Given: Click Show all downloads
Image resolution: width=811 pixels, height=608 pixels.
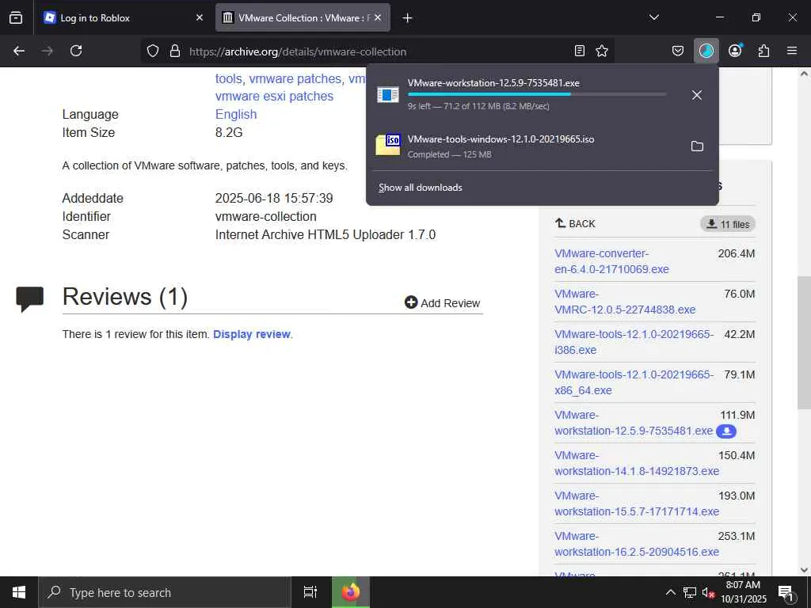Looking at the screenshot, I should (x=421, y=188).
